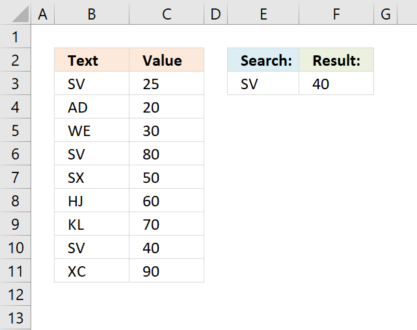Select row 2 header
The image size is (417, 330).
[x=16, y=60]
